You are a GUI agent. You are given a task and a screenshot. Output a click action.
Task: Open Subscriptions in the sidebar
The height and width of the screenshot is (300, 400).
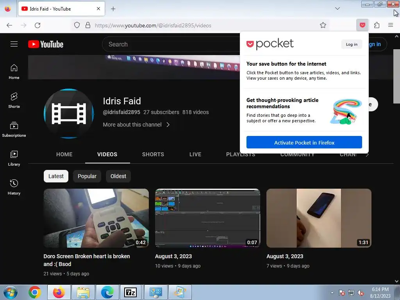[14, 129]
